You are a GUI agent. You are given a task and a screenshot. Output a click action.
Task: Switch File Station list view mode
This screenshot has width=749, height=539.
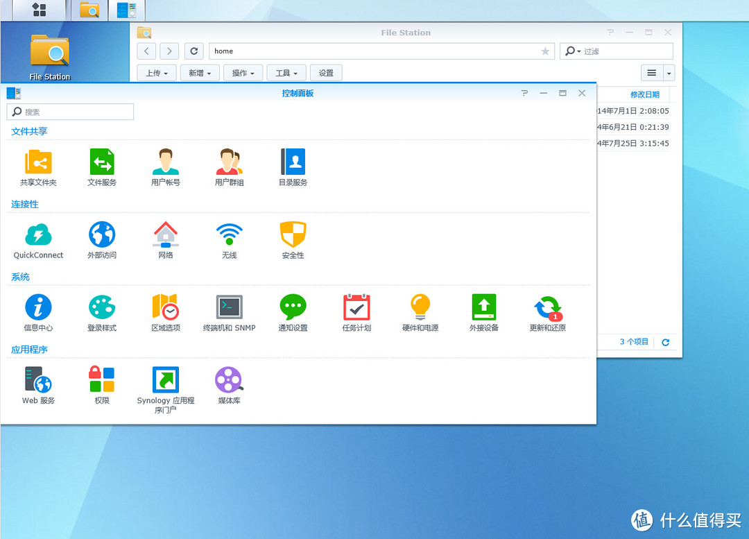(x=651, y=73)
